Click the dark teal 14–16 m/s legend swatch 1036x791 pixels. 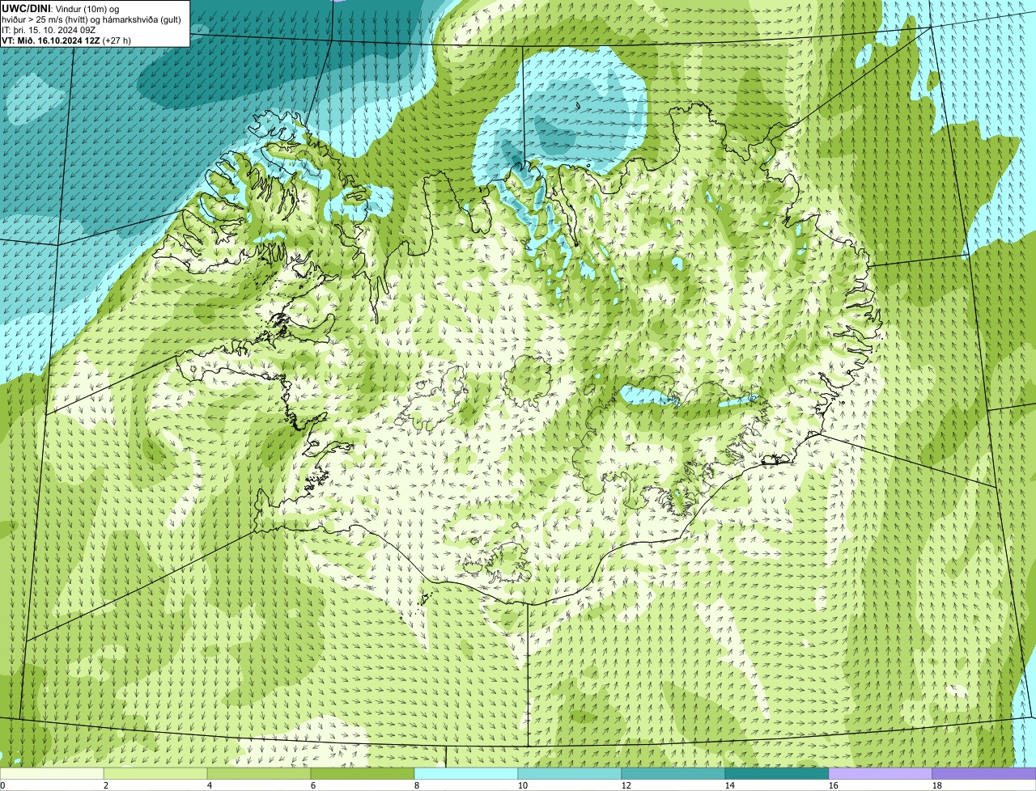777,773
